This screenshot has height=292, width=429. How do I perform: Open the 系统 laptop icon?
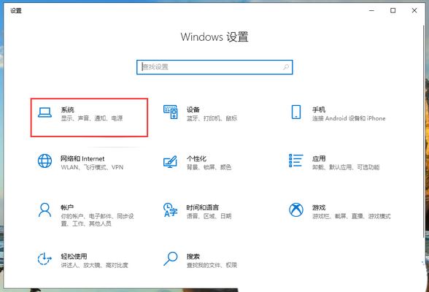pyautogui.click(x=45, y=112)
